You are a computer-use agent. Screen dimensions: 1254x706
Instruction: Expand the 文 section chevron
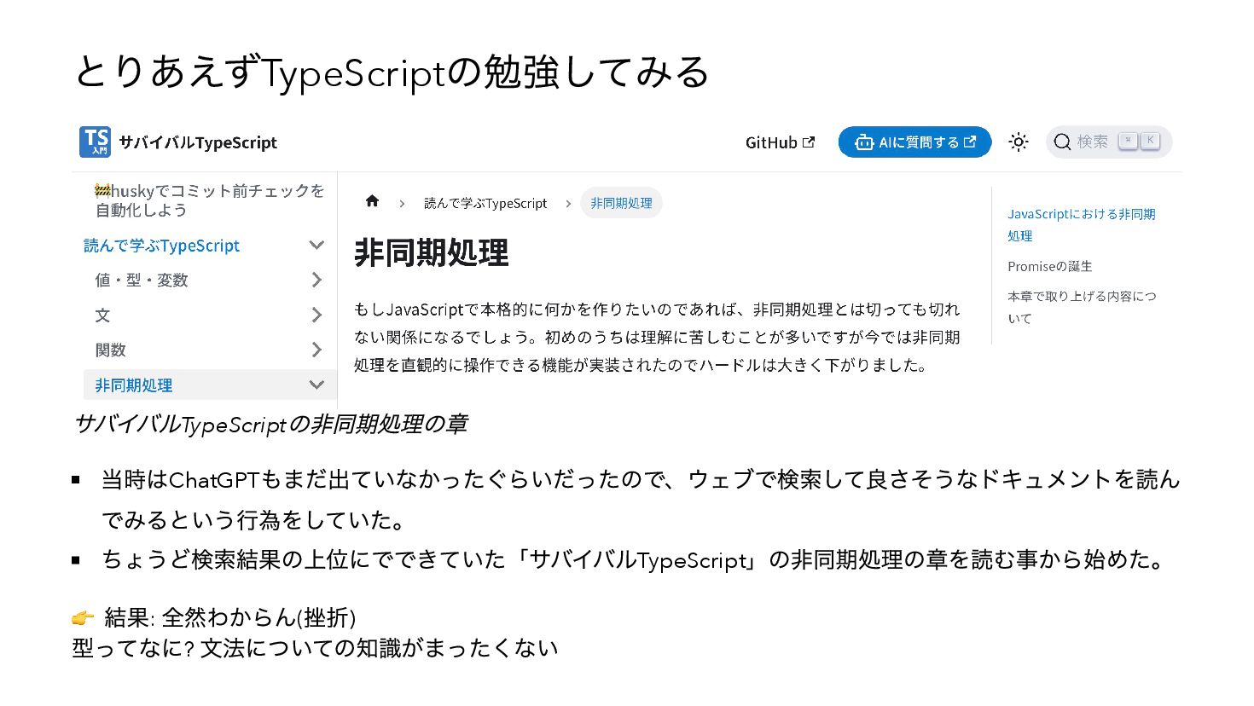pyautogui.click(x=316, y=315)
